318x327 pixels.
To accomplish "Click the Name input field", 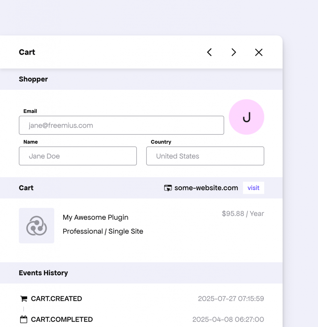I will (78, 156).
